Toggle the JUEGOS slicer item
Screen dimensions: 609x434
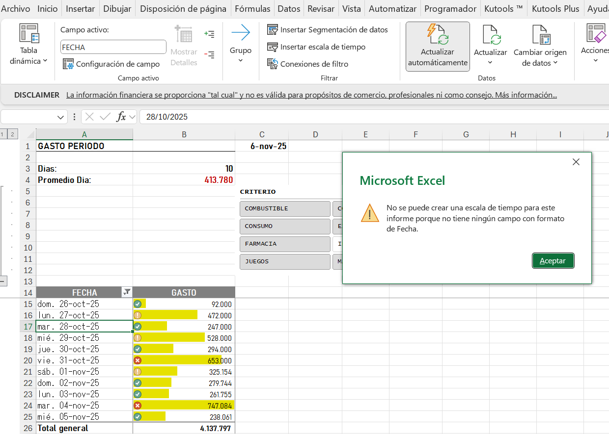click(x=285, y=261)
